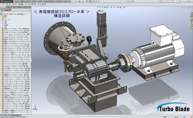Click the feature tree horizontal scrollbar
This screenshot has width=193, height=118.
(15, 113)
